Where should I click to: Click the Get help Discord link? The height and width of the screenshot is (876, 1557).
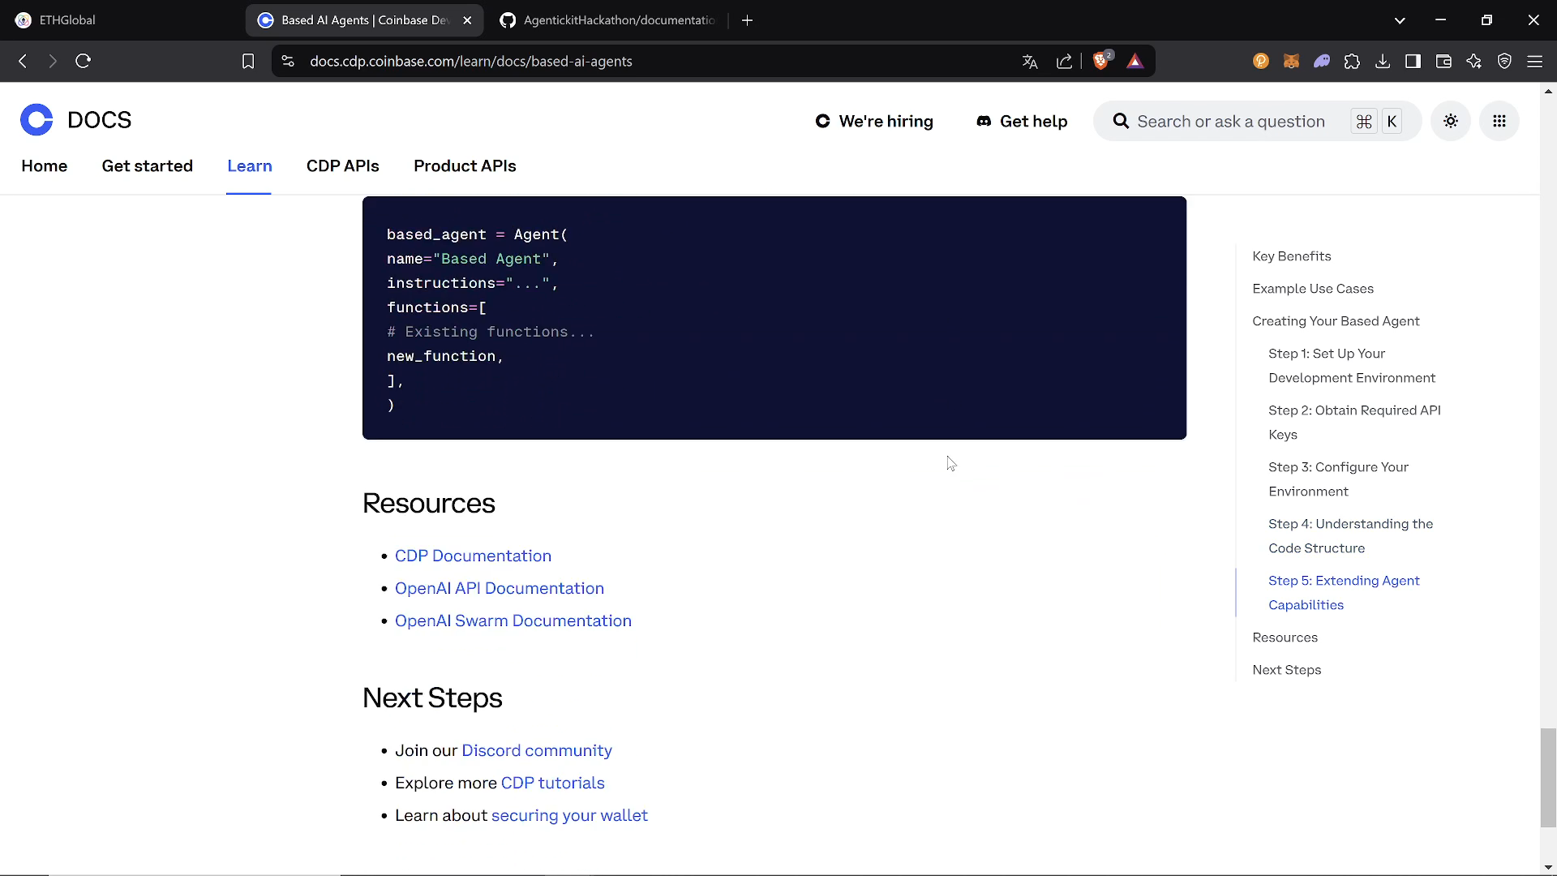(x=1022, y=121)
